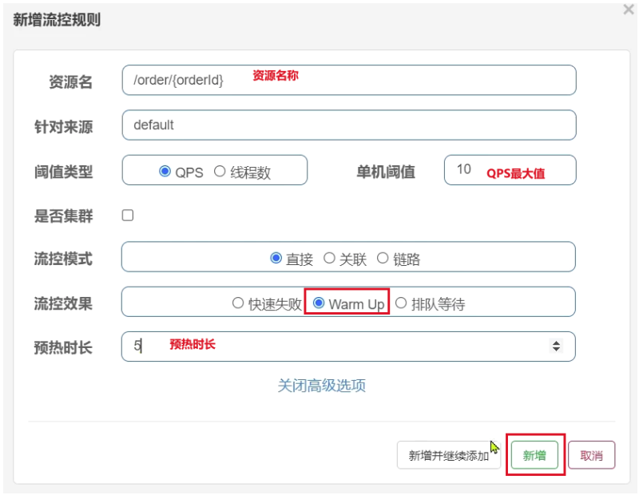Viewport: 643px width, 495px height.
Task: Click the 预热时长 number spinner arrows
Action: 556,346
